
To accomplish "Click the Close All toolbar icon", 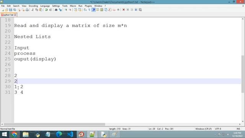I will pos(23,10).
